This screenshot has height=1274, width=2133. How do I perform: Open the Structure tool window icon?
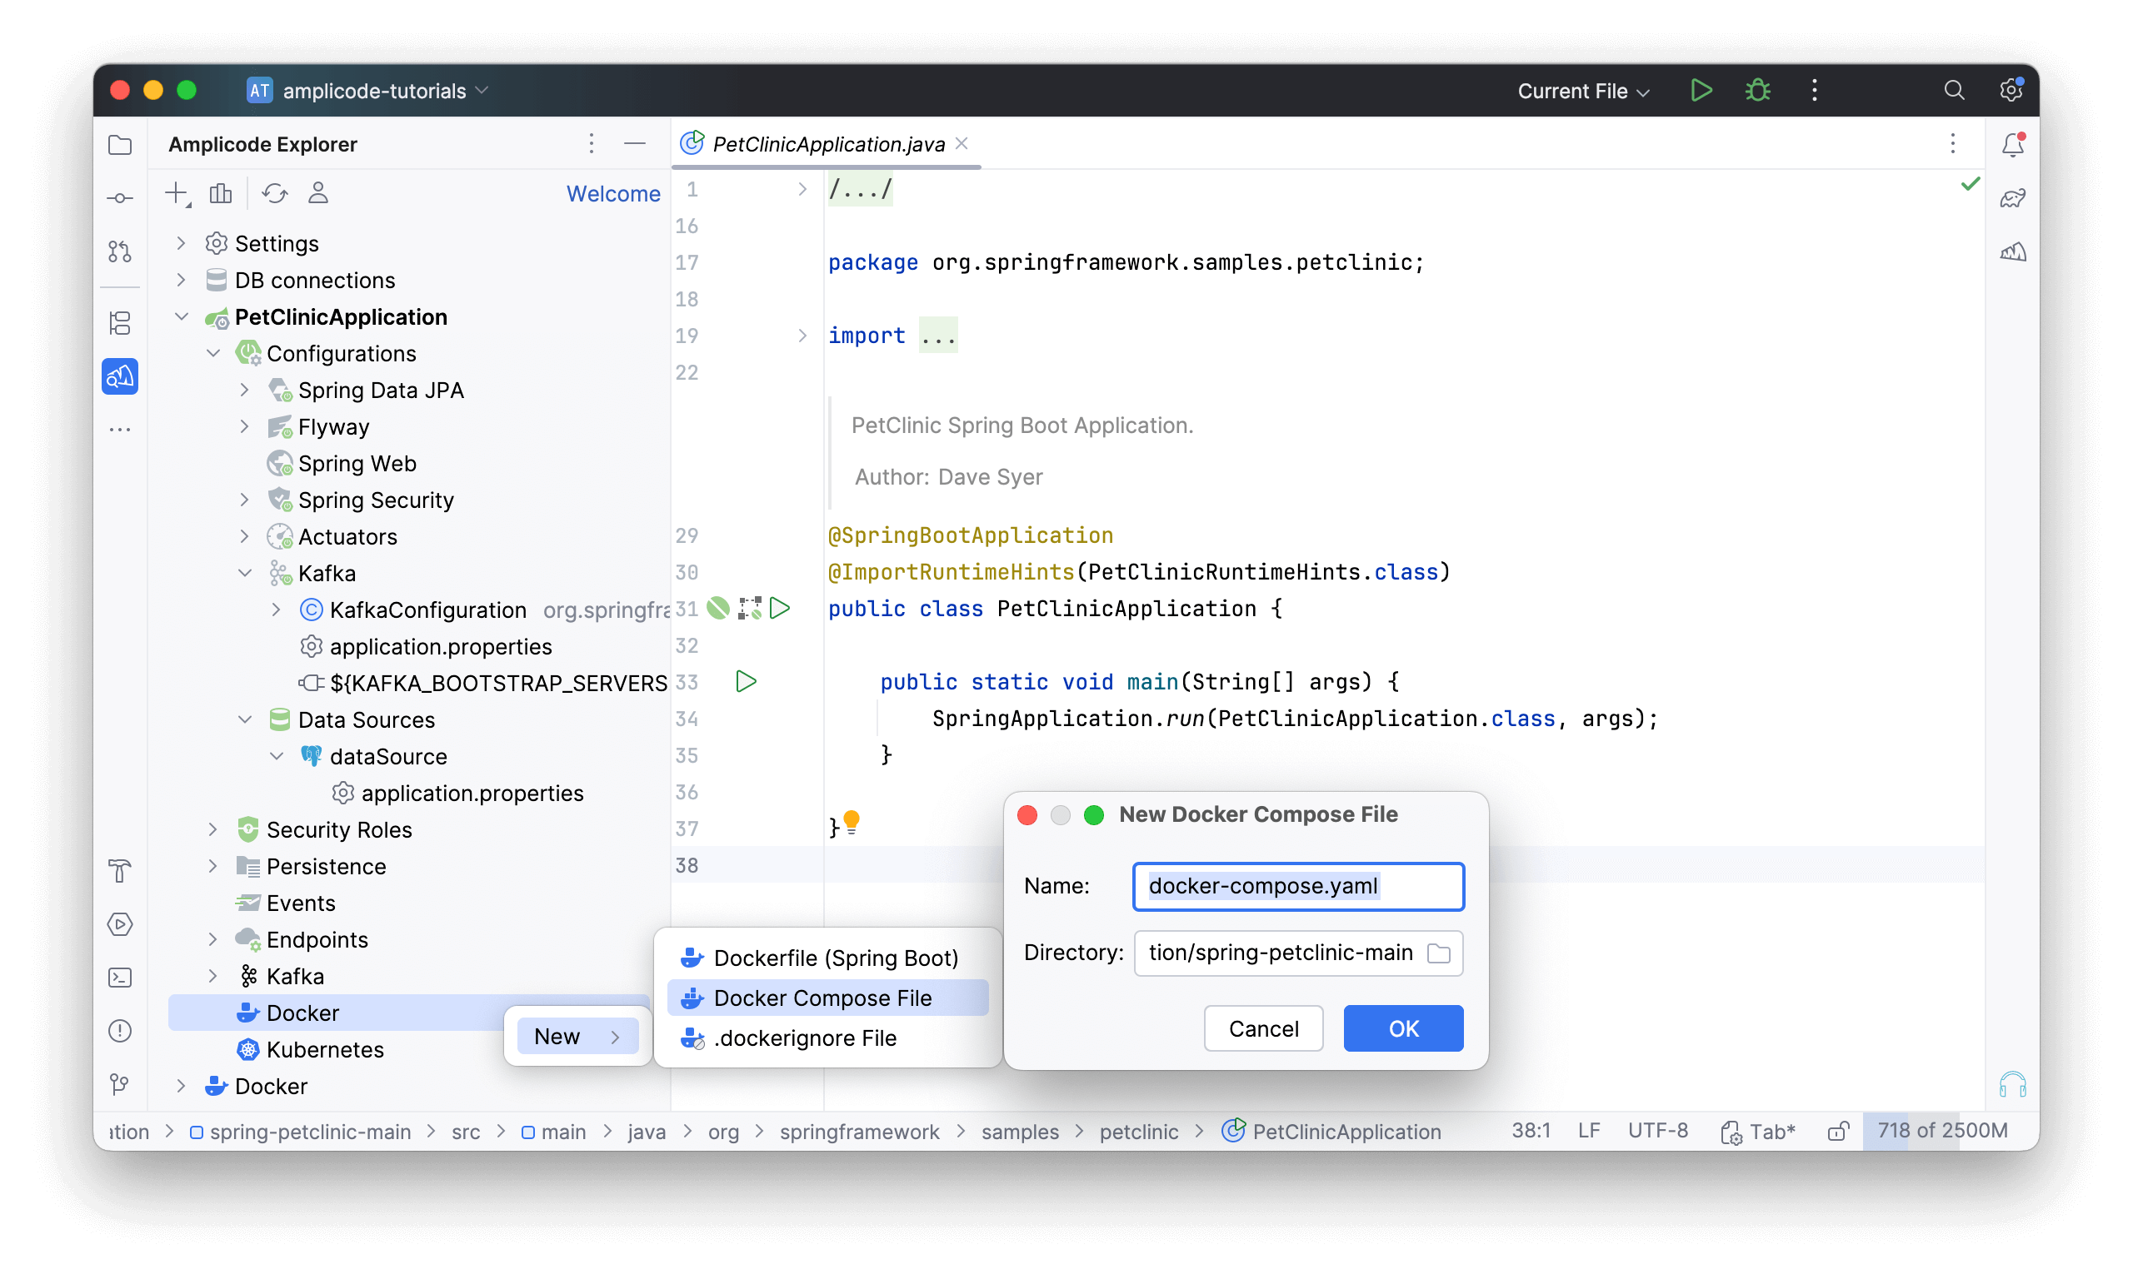click(120, 324)
